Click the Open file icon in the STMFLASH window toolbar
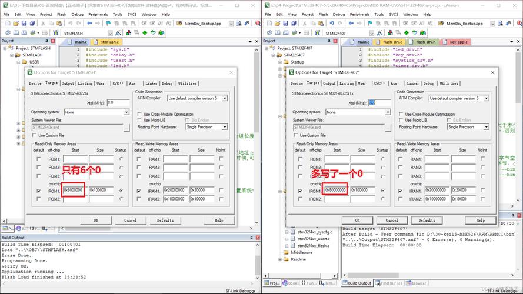Screen dimensions: 523x294 [16, 24]
